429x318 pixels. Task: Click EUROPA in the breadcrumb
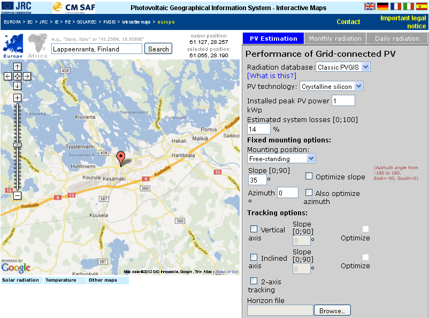click(12, 22)
